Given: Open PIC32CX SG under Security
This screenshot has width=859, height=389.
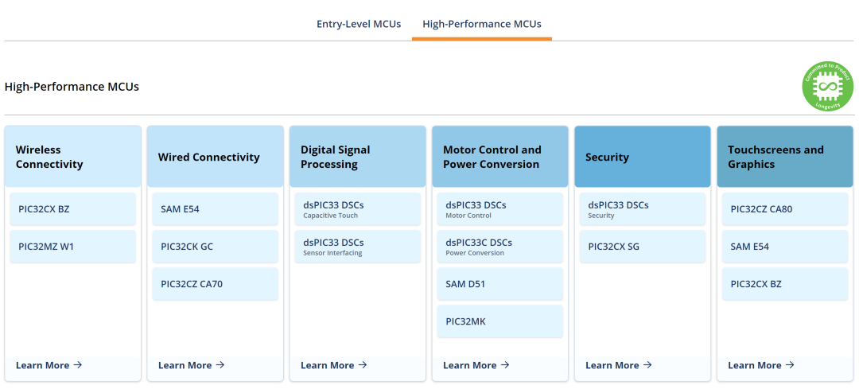Looking at the screenshot, I should 642,247.
